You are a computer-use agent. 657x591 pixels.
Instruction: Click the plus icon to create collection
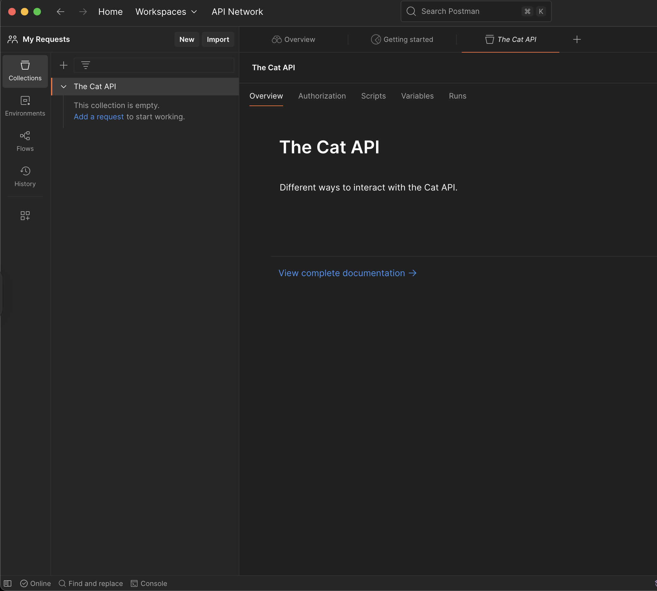[64, 65]
